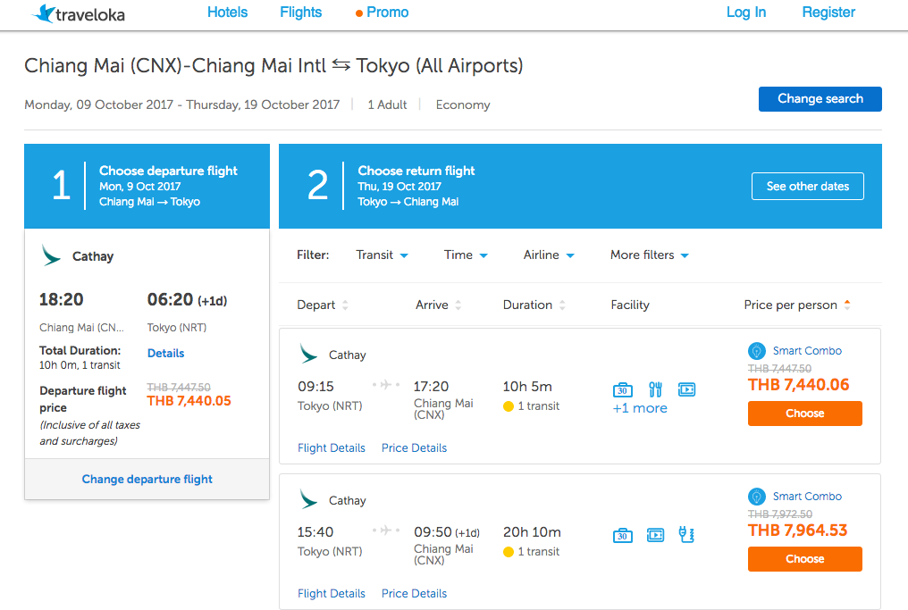This screenshot has width=908, height=610.
Task: Click the travel dates text under the title
Action: [181, 104]
